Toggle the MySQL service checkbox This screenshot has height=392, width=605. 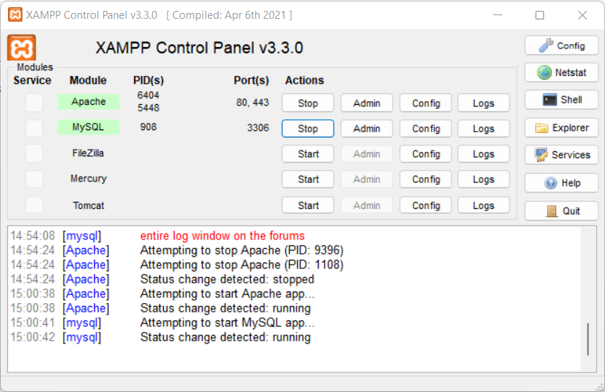pyautogui.click(x=34, y=128)
